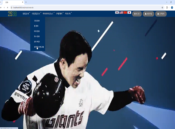Select 구장 정보 from the submenu
Image resolution: width=175 pixels, height=129 pixels.
tap(37, 21)
